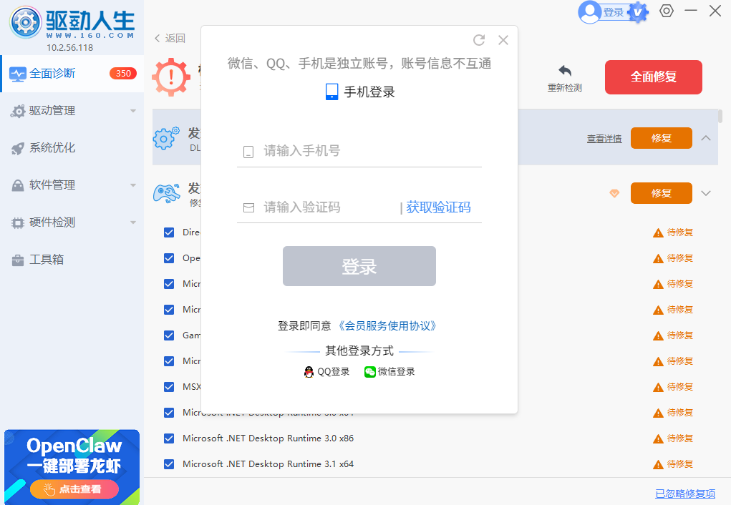The width and height of the screenshot is (731, 505).
Task: Click the 待修复 warning icon in the Dire... row
Action: click(x=658, y=233)
